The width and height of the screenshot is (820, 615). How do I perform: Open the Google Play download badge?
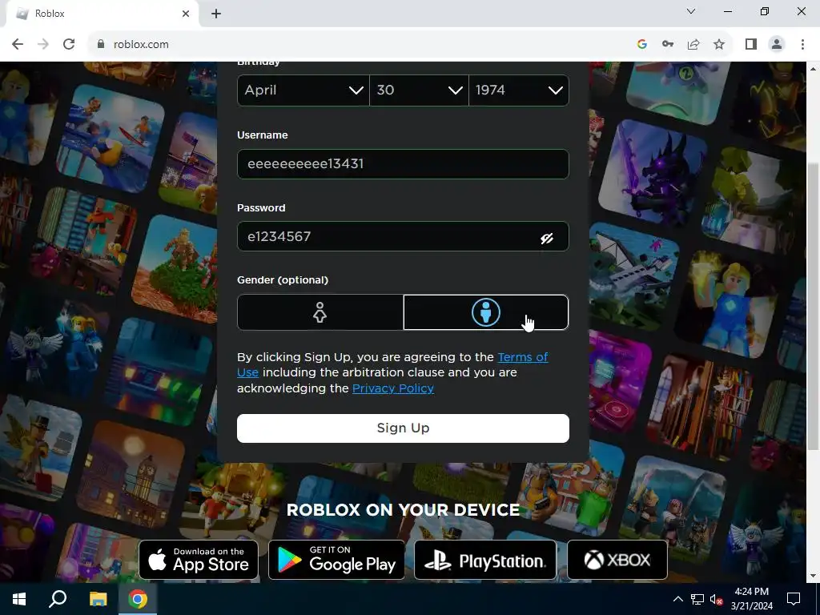pyautogui.click(x=336, y=560)
